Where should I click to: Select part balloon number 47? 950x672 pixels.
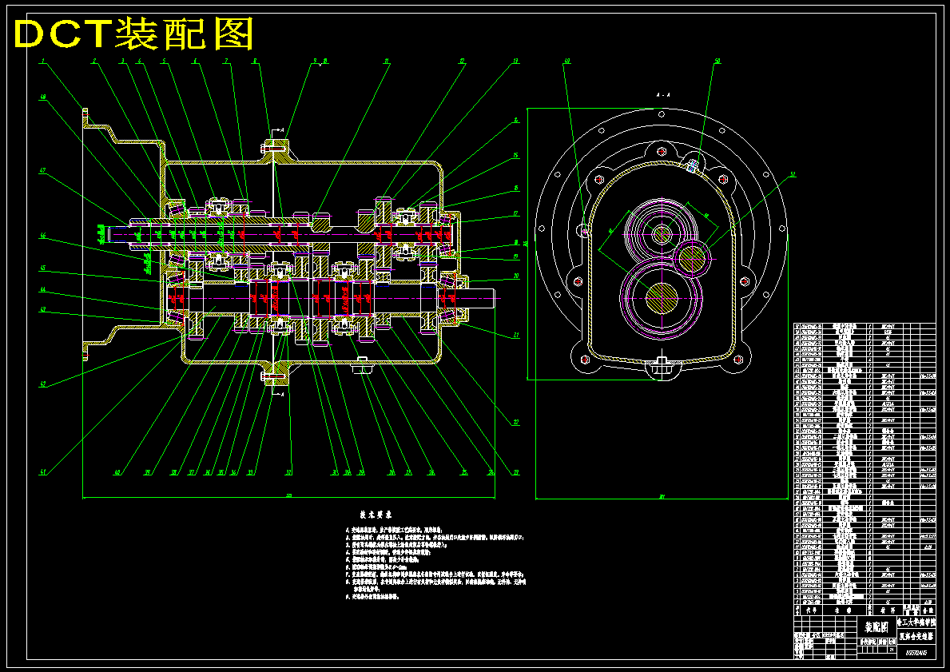pos(43,171)
